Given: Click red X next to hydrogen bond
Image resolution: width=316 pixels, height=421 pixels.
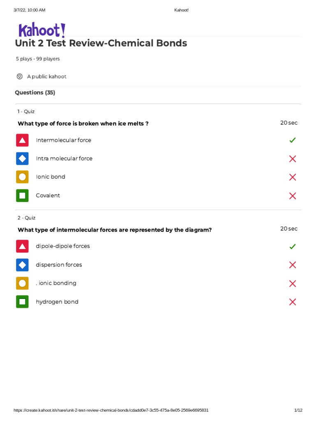Looking at the screenshot, I should tap(293, 302).
